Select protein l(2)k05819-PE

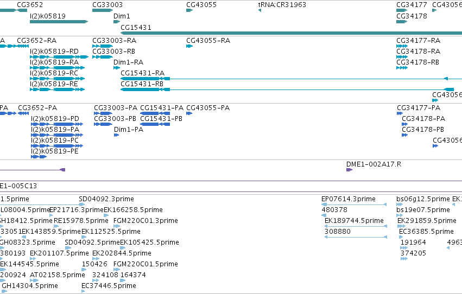tap(39, 157)
